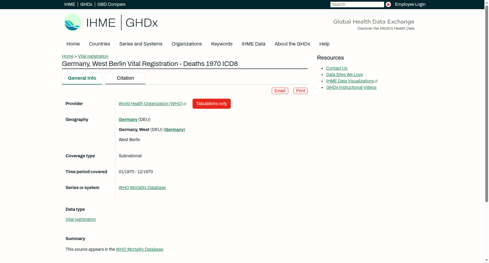
Task: Click the 01/1970 - 12/1970 time period value
Action: [136, 172]
